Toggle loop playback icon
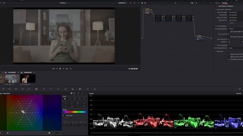 [71, 69]
